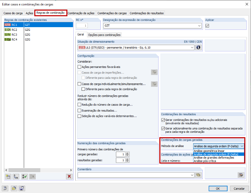Image resolution: width=251 pixels, height=193 pixels.
Task: Click the rules list scroll left arrow
Action: [x=6, y=170]
